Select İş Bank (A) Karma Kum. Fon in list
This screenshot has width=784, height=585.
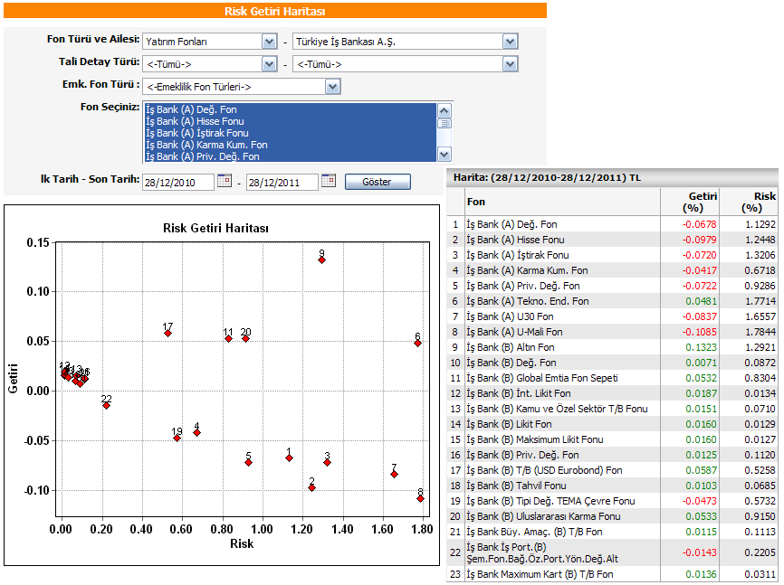pyautogui.click(x=290, y=145)
